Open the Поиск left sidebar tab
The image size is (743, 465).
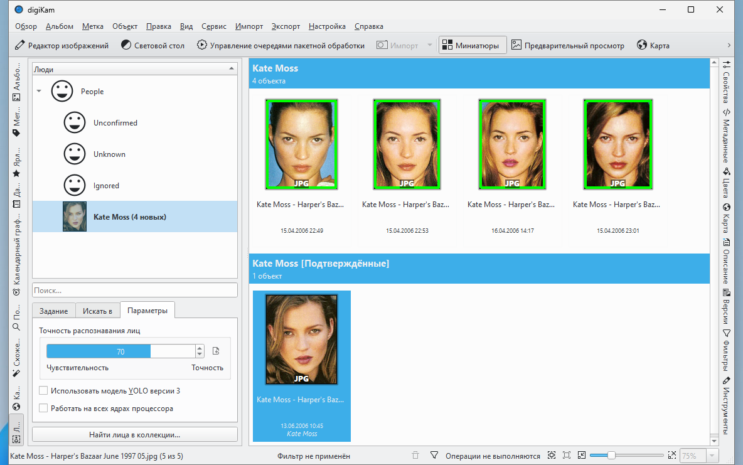point(16,318)
